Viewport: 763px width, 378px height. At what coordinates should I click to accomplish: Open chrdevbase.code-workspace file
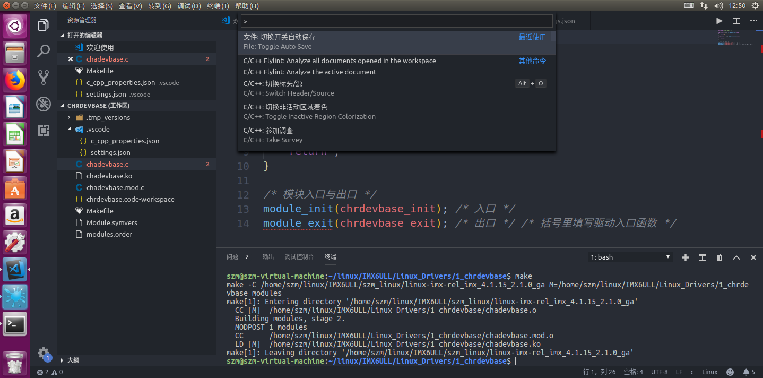pos(136,199)
